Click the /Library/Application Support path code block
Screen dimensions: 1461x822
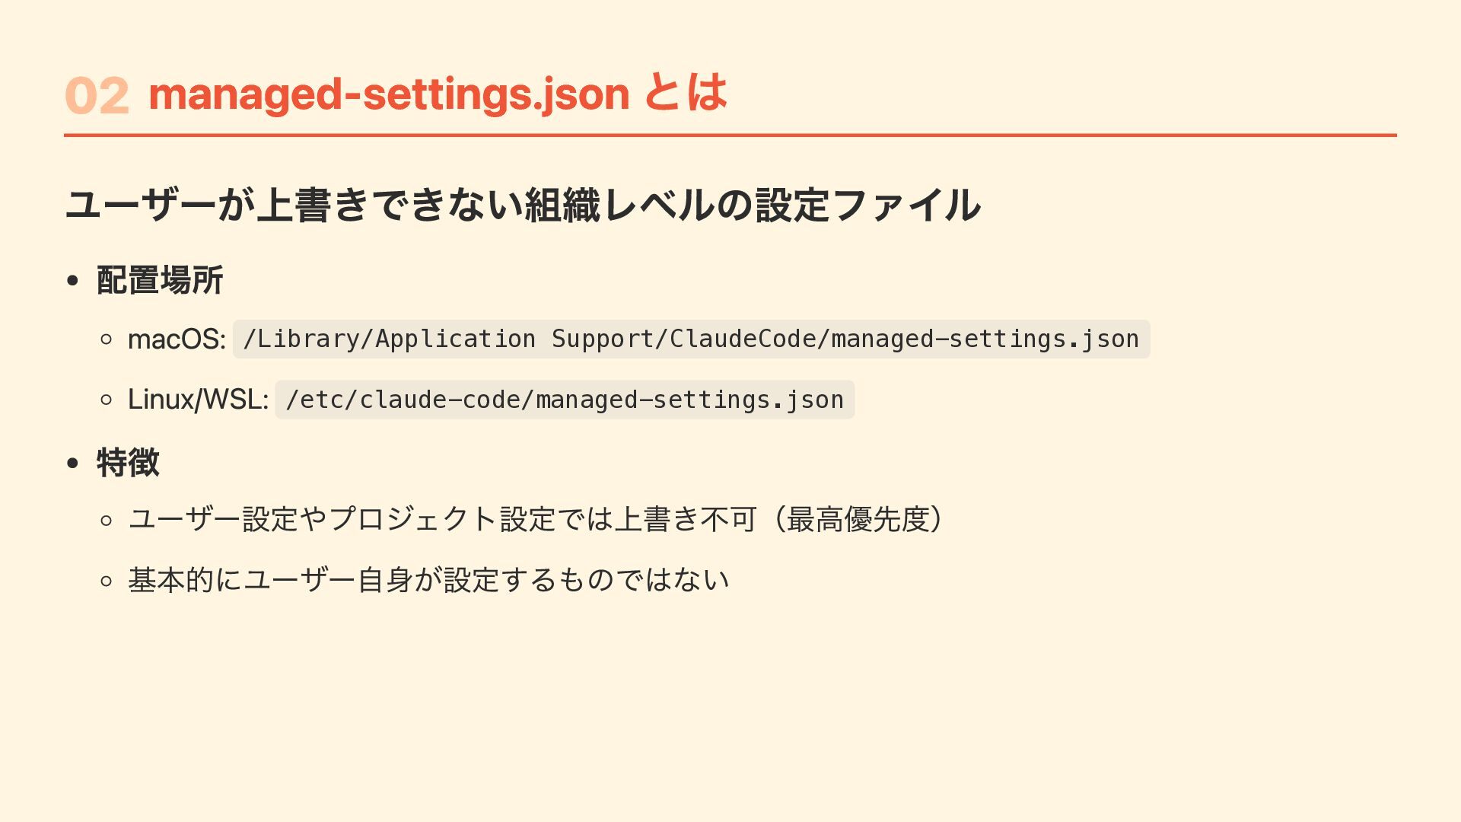coord(691,339)
